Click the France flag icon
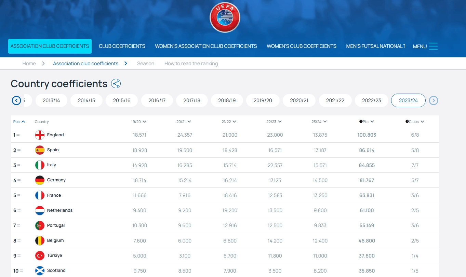This screenshot has height=277, width=466. click(40, 195)
